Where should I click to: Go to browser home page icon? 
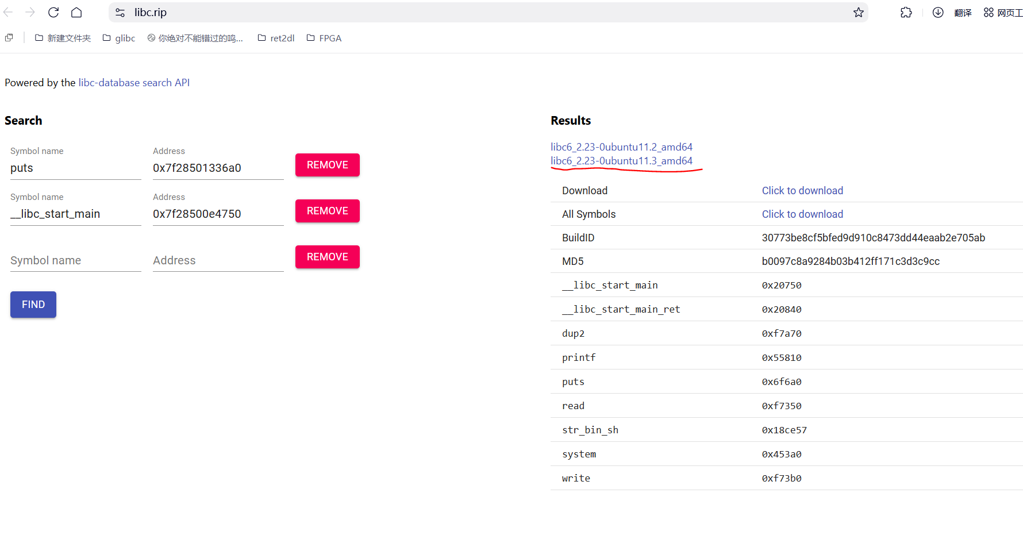pos(76,13)
